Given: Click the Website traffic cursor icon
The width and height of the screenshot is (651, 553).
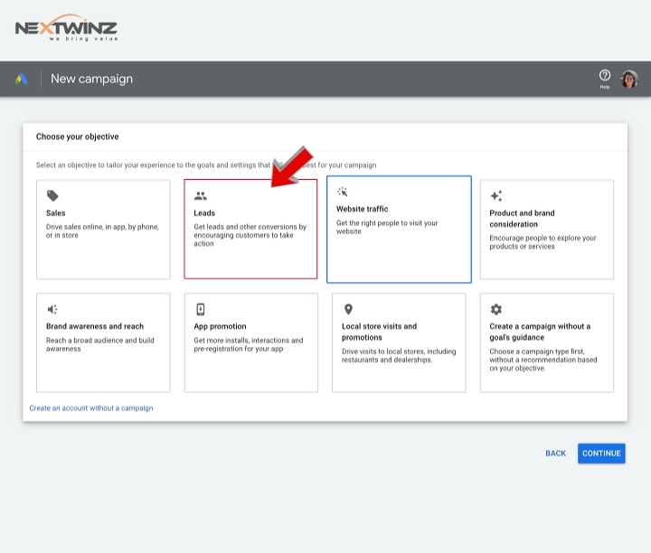Looking at the screenshot, I should coord(343,192).
